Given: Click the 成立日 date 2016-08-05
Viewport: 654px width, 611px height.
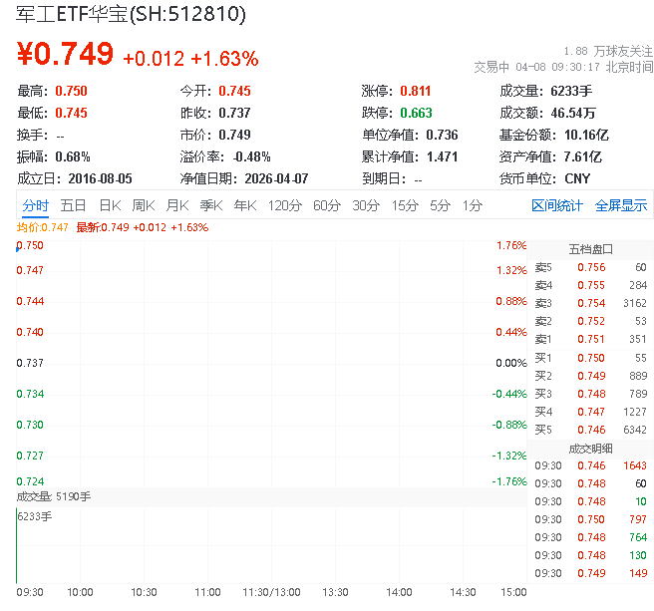Looking at the screenshot, I should (x=100, y=178).
